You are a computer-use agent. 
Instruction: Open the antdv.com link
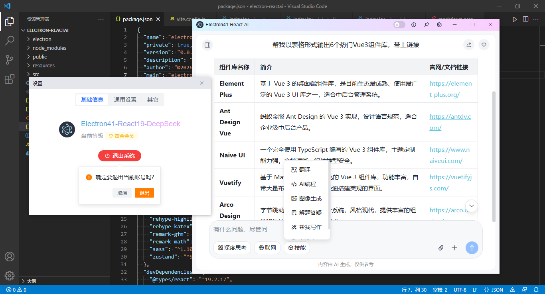coord(450,122)
